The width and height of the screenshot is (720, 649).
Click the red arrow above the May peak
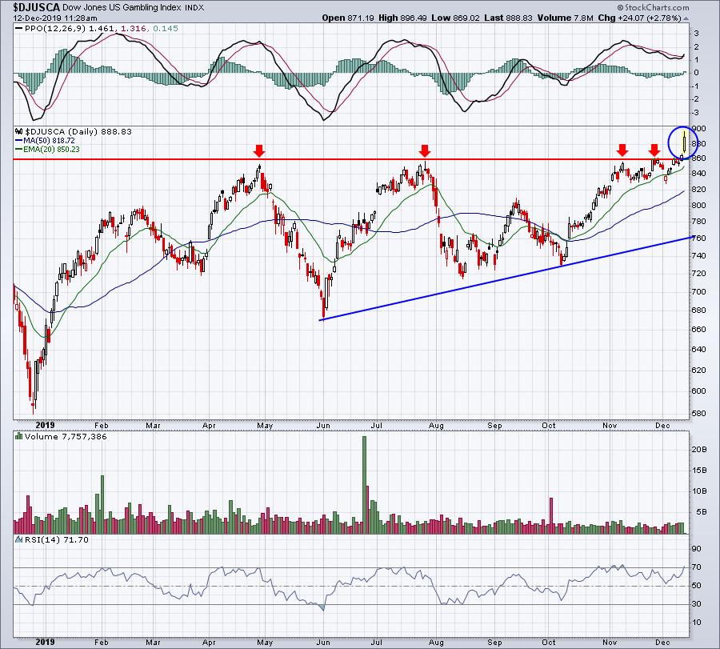pos(259,150)
